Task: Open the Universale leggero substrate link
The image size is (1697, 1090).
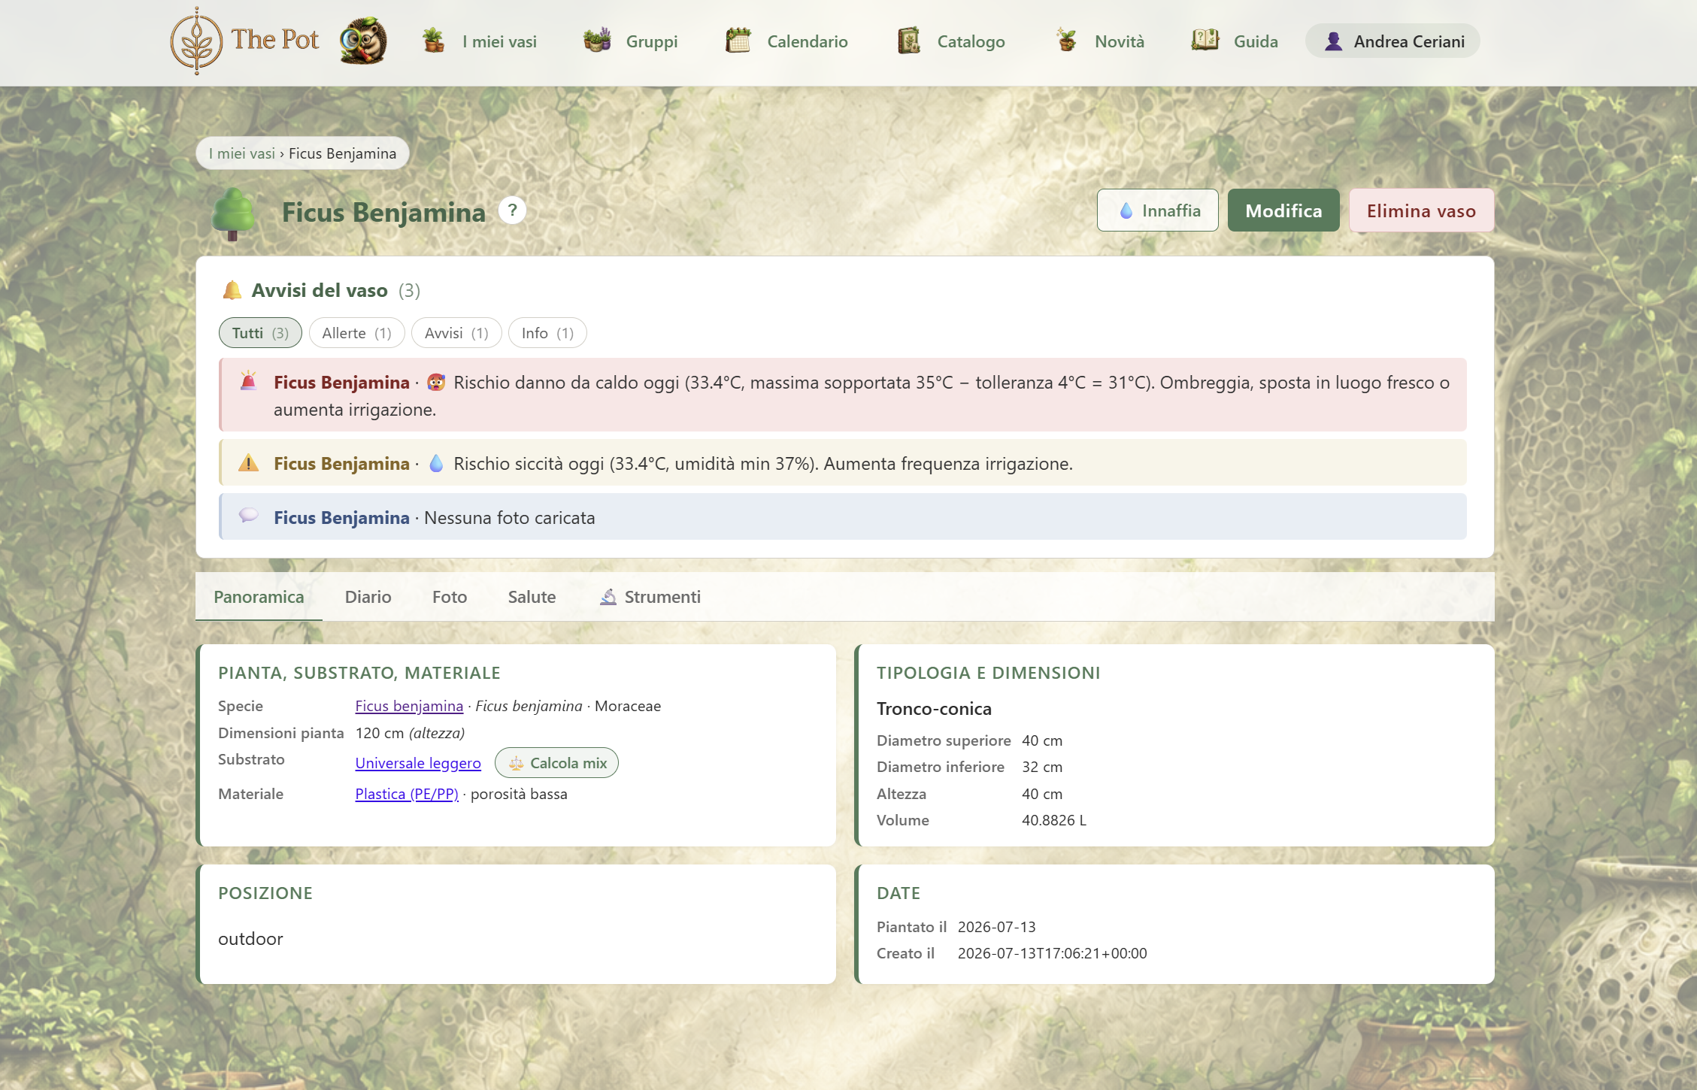Action: [418, 763]
